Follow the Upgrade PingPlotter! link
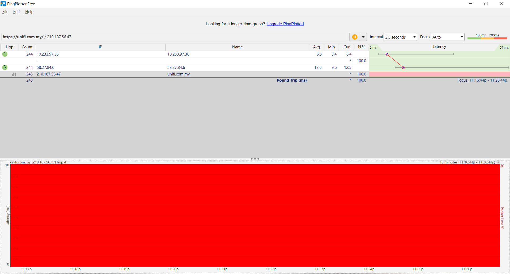Screen dimensions: 510x274 285,24
